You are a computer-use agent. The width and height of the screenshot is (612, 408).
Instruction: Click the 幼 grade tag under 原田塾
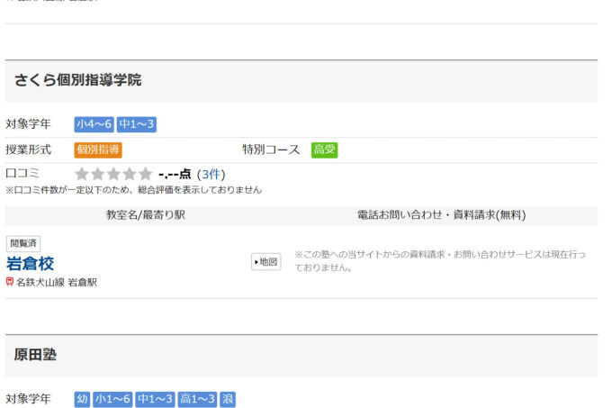82,399
